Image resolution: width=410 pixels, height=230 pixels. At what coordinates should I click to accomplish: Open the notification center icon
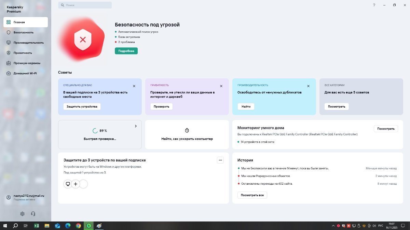coord(403,226)
